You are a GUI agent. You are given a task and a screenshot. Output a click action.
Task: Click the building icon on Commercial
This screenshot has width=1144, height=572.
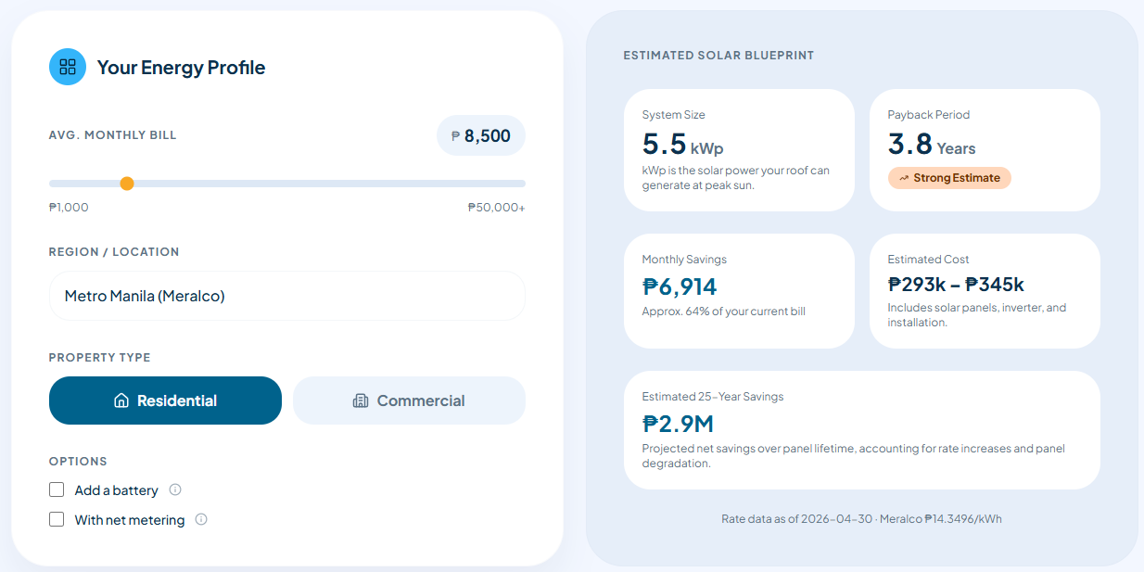click(x=361, y=400)
